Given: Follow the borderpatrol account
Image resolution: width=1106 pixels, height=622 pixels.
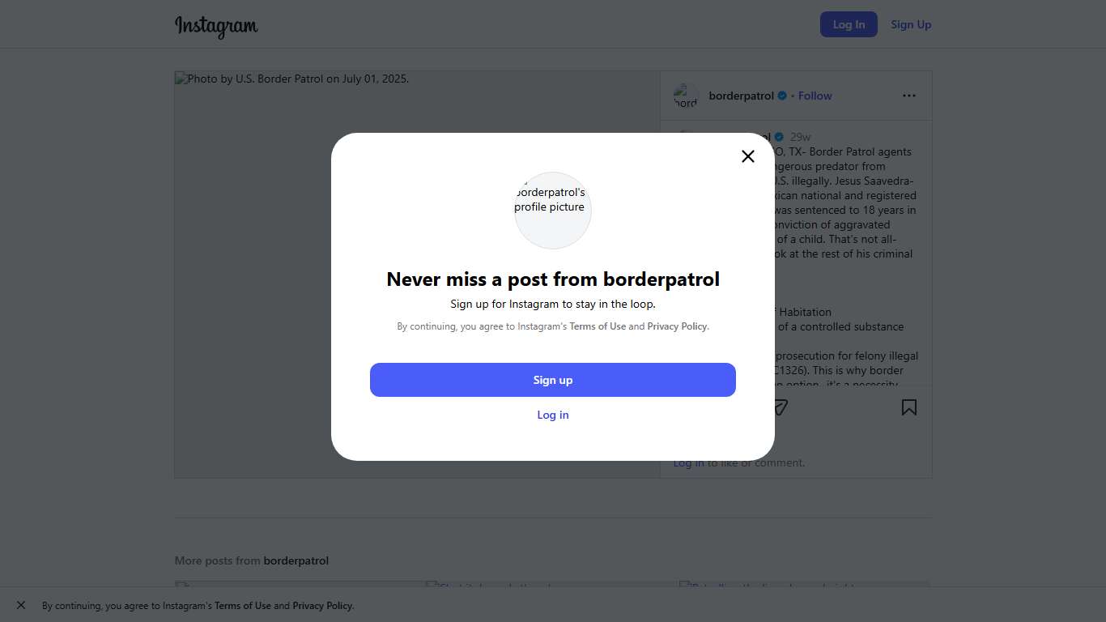Looking at the screenshot, I should [x=815, y=96].
